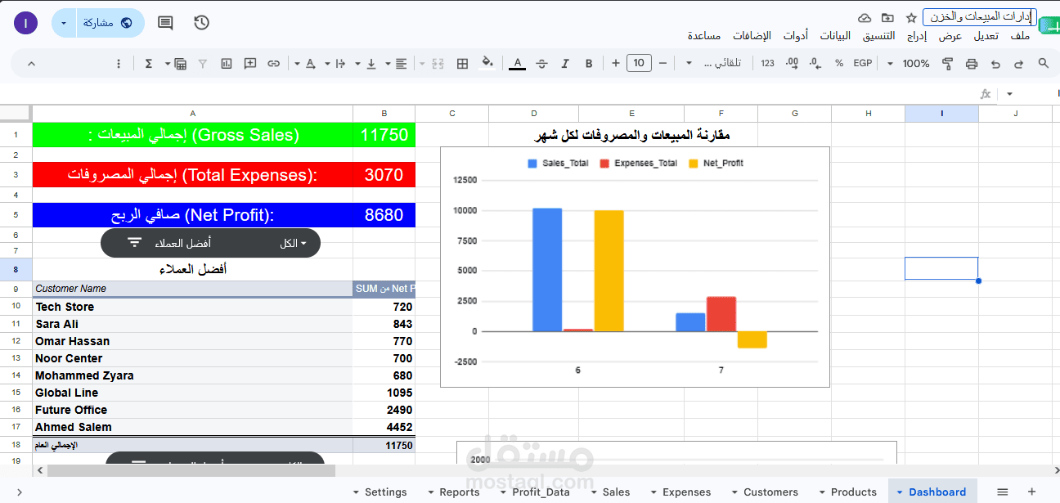This screenshot has width=1060, height=503.
Task: Switch to the Products sheet tab
Action: point(853,492)
